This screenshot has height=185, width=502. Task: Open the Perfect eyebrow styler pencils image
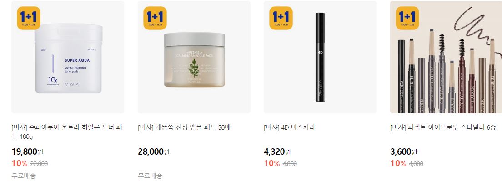(x=446, y=57)
